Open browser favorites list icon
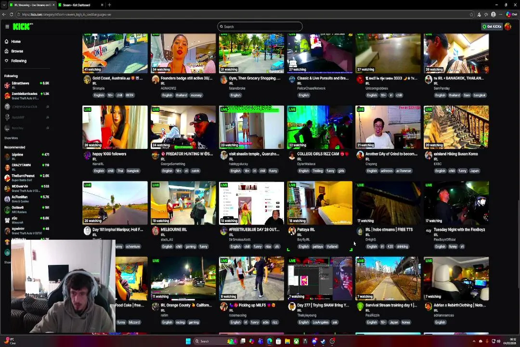Viewport: 520px width, 347px height. tap(486, 14)
